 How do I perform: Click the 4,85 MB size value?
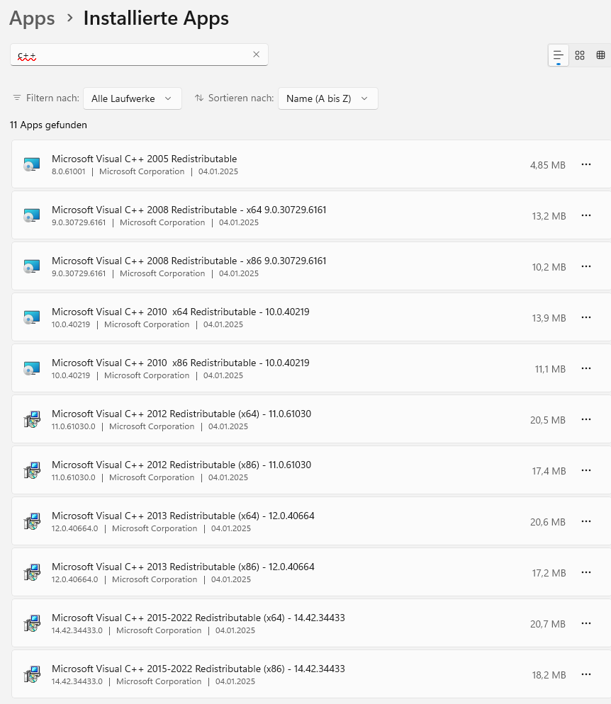[548, 165]
